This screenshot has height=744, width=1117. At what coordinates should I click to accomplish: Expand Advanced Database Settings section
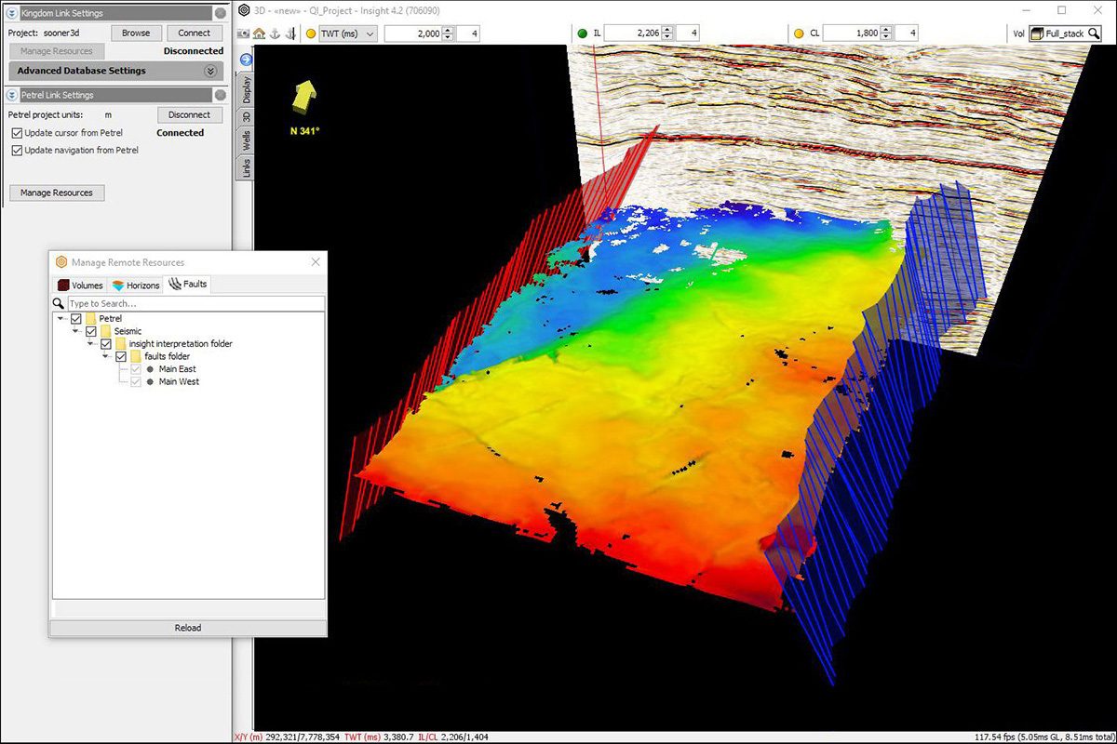point(210,71)
